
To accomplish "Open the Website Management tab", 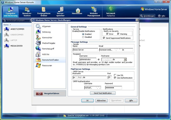I will pos(94,12).
